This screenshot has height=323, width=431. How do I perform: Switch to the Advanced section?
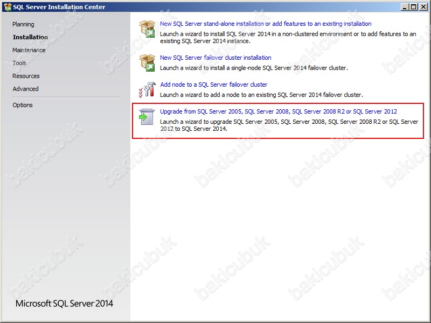coord(25,89)
